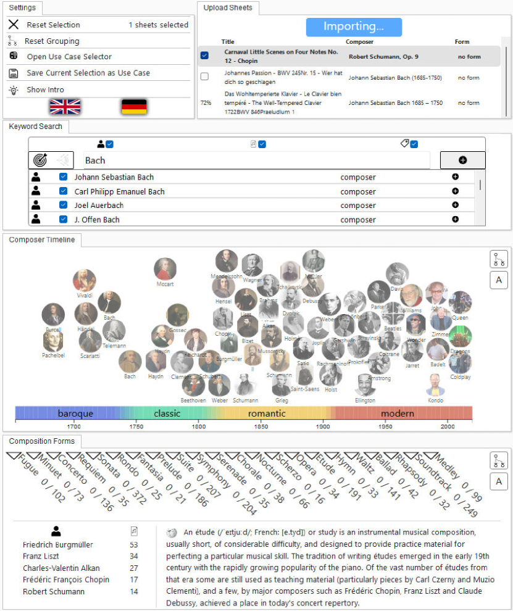Click the classic era color band

point(167,413)
